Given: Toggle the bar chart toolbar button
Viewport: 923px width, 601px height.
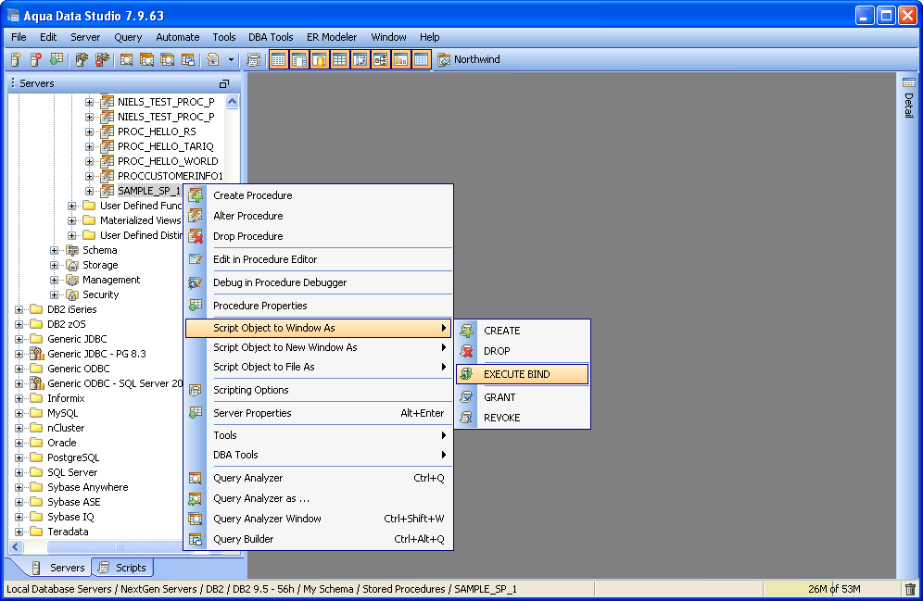Looking at the screenshot, I should 401,59.
